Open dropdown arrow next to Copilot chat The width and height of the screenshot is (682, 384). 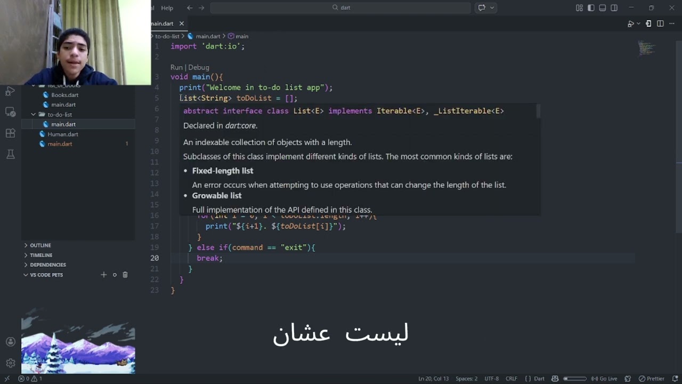(492, 7)
